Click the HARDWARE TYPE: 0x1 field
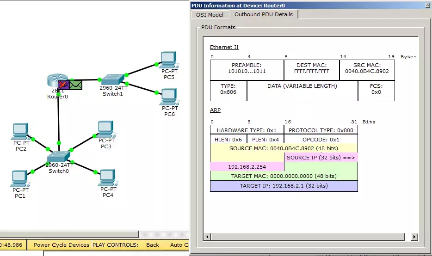The image size is (432, 256). pos(247,130)
